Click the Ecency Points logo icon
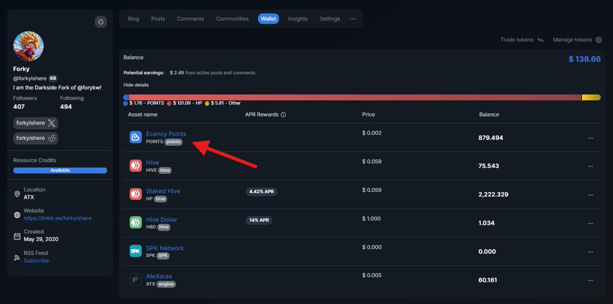The width and height of the screenshot is (613, 304). tap(135, 137)
